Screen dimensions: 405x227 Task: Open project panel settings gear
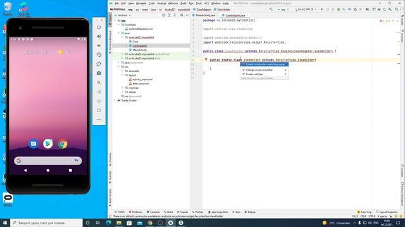[182, 15]
